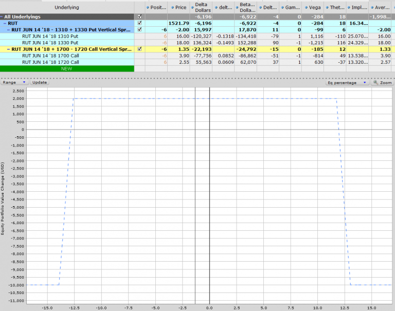
Task: Toggle the 1700 - 1720 Call Vertical Spread checkbox
Action: [139, 49]
